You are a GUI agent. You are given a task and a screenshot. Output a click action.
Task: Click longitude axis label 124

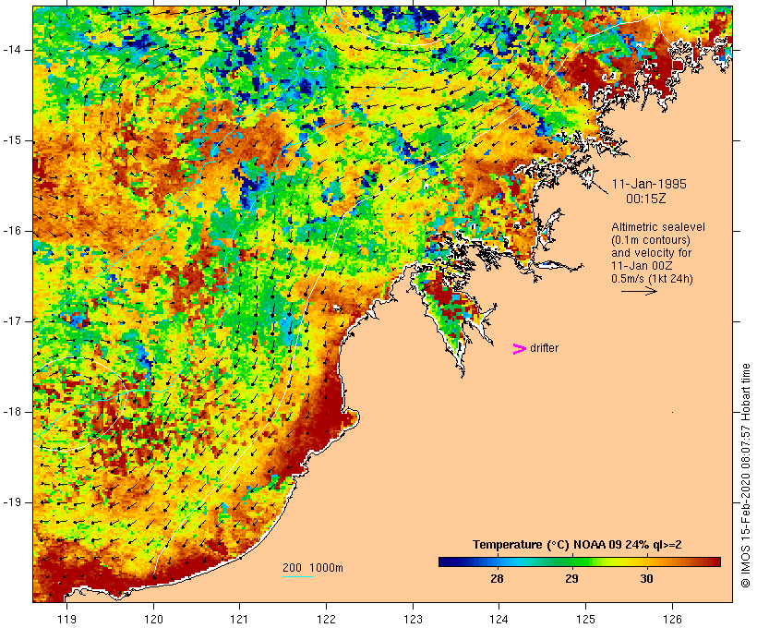tap(499, 619)
